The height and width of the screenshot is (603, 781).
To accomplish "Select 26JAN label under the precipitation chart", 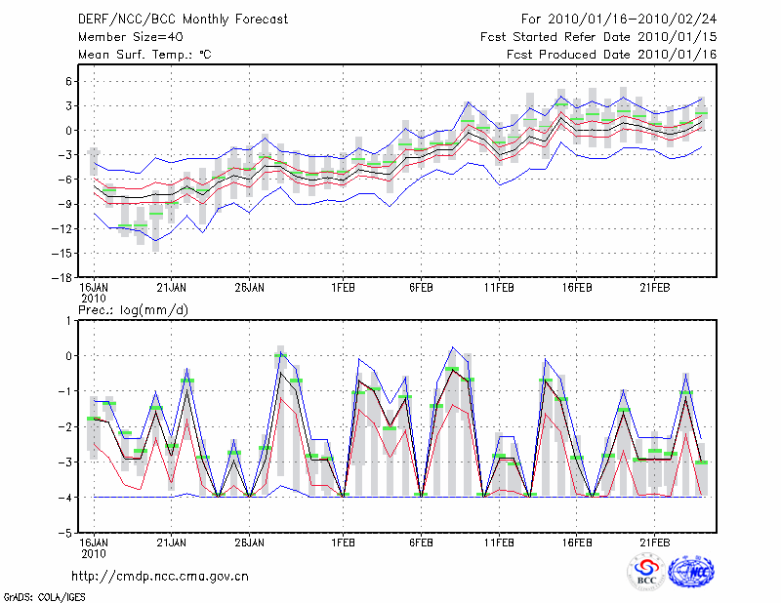I will (250, 543).
